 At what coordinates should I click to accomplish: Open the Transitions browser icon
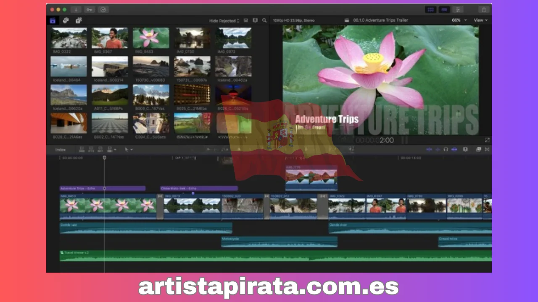point(487,149)
